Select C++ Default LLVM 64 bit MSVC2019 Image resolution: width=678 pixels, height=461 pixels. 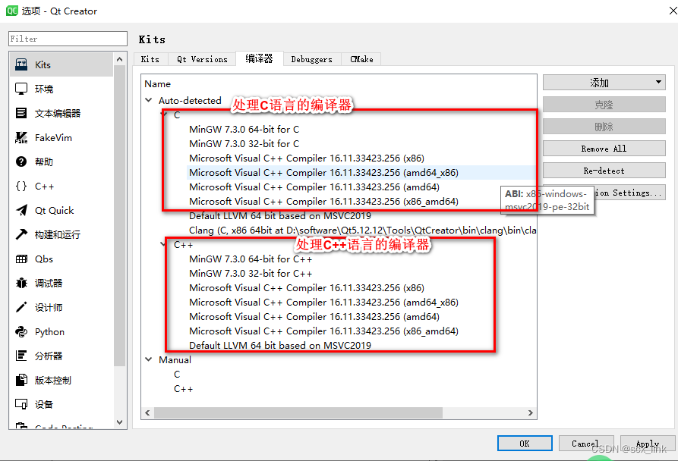click(x=279, y=345)
